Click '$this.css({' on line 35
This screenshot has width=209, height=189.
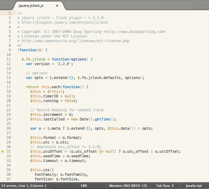click(x=42, y=170)
